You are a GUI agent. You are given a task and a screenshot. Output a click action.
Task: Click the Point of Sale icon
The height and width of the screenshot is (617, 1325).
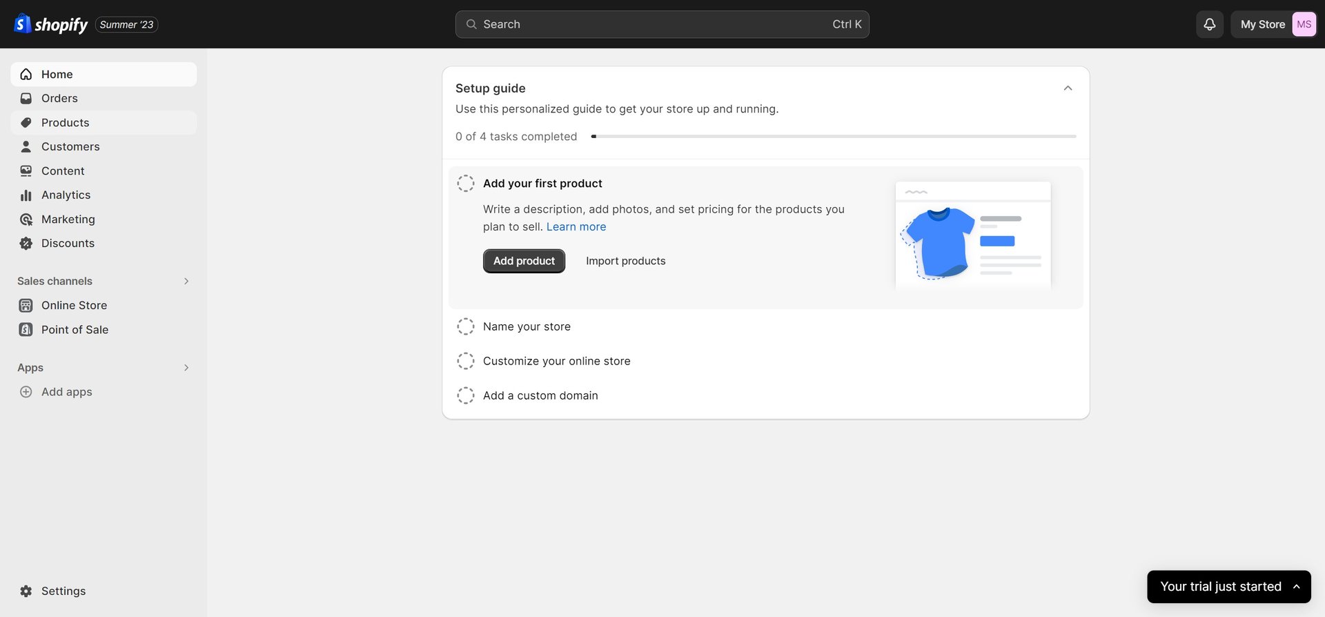[x=26, y=330]
